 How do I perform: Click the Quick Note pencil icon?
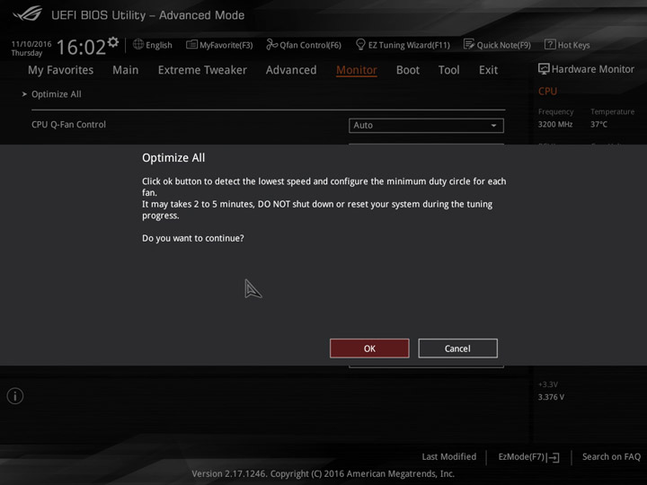point(469,45)
